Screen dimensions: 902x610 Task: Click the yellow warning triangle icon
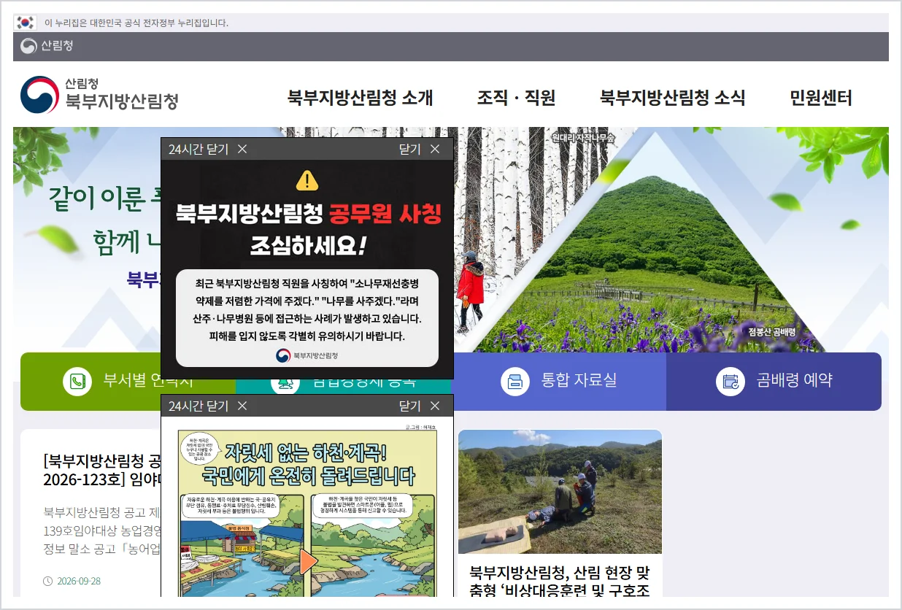(307, 179)
